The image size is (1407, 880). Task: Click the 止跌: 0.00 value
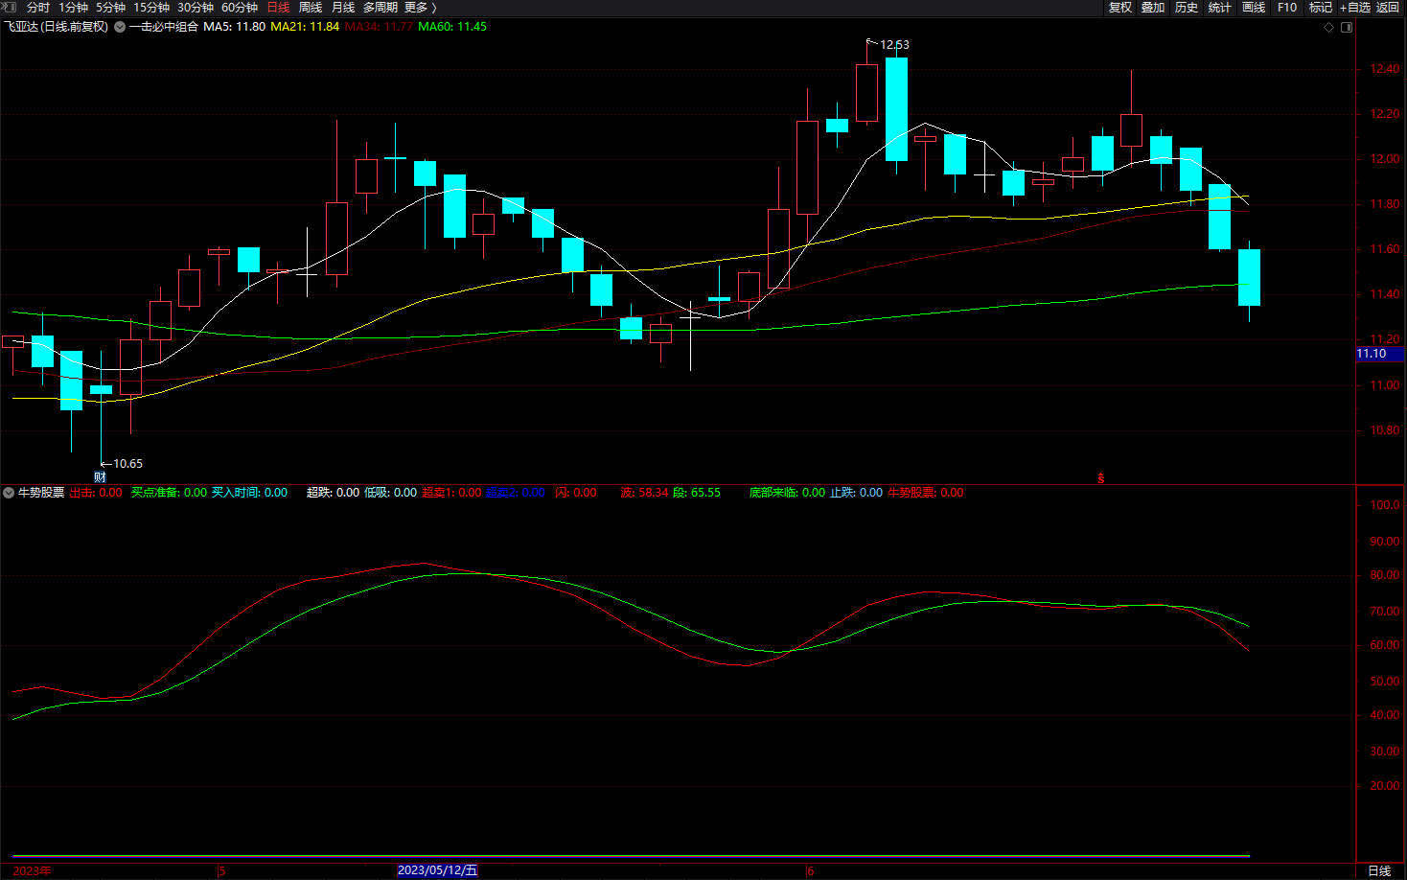(x=856, y=493)
